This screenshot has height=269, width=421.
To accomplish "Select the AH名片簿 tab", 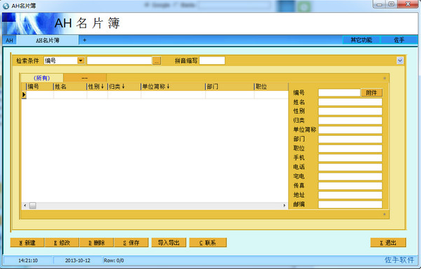I will pyautogui.click(x=47, y=41).
